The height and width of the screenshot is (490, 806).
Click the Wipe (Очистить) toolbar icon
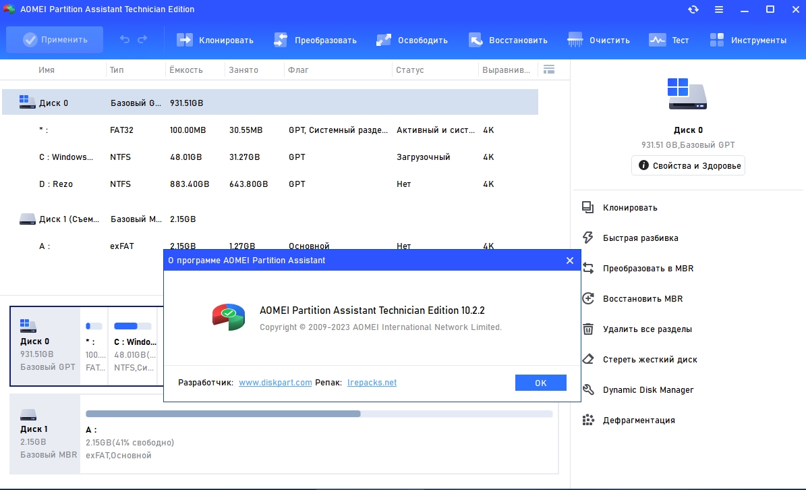coord(575,40)
